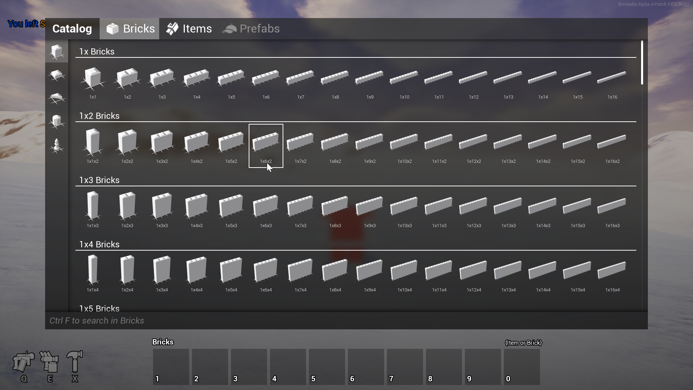The width and height of the screenshot is (693, 390).
Task: Select hotbar slot 9
Action: 483,367
